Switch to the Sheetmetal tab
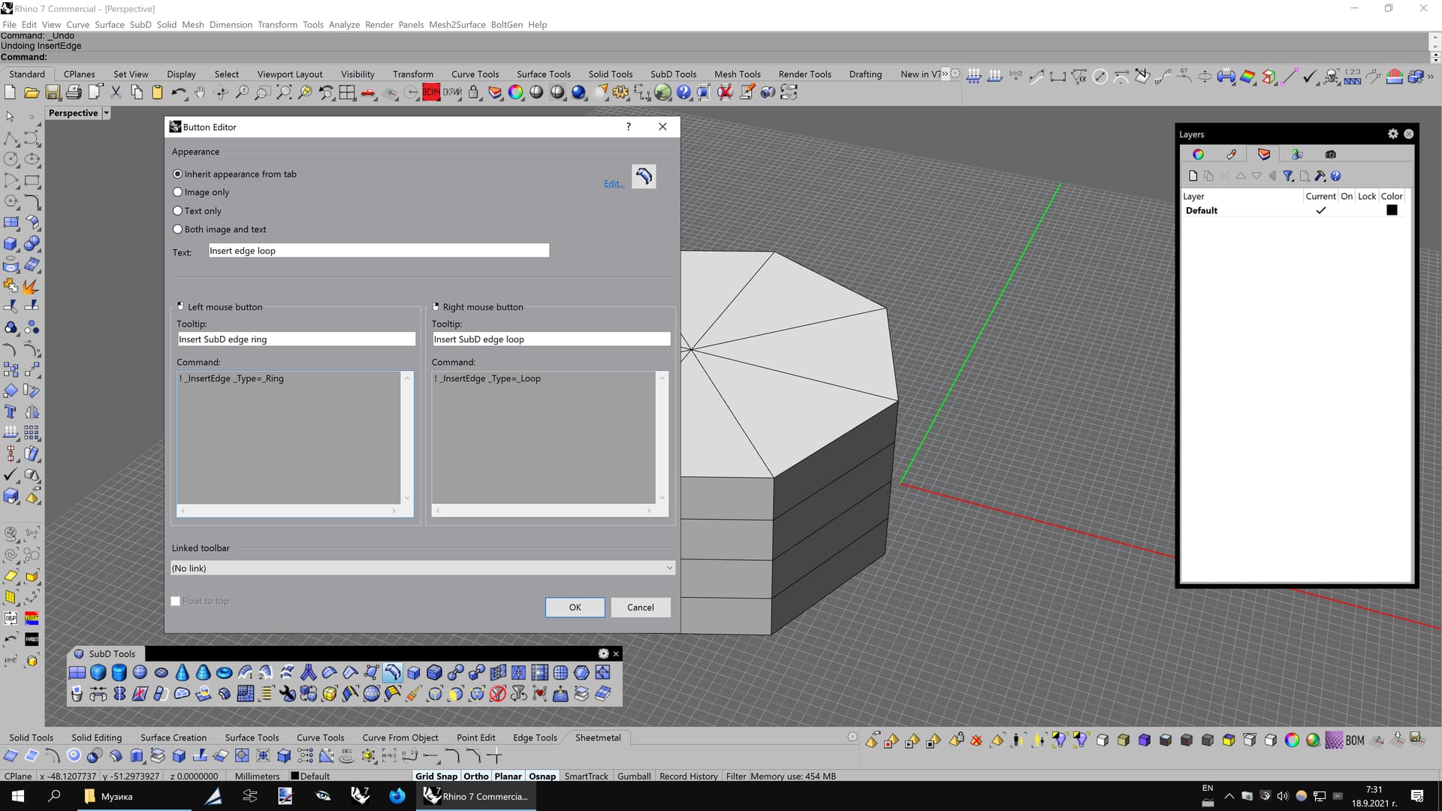This screenshot has height=811, width=1442. [x=597, y=737]
